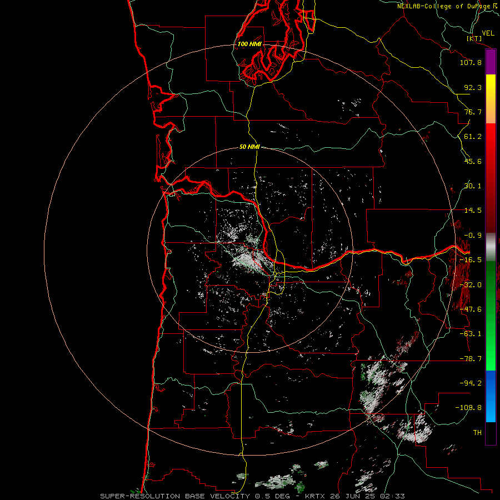Screen dimensions: 500x500
Task: Select the 61.2 scale value
Action: [x=473, y=137]
